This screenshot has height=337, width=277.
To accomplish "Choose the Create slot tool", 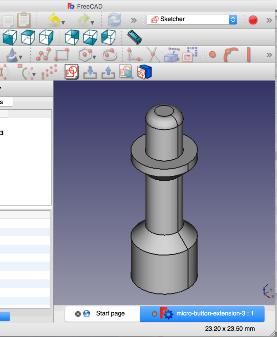I will [x=109, y=55].
